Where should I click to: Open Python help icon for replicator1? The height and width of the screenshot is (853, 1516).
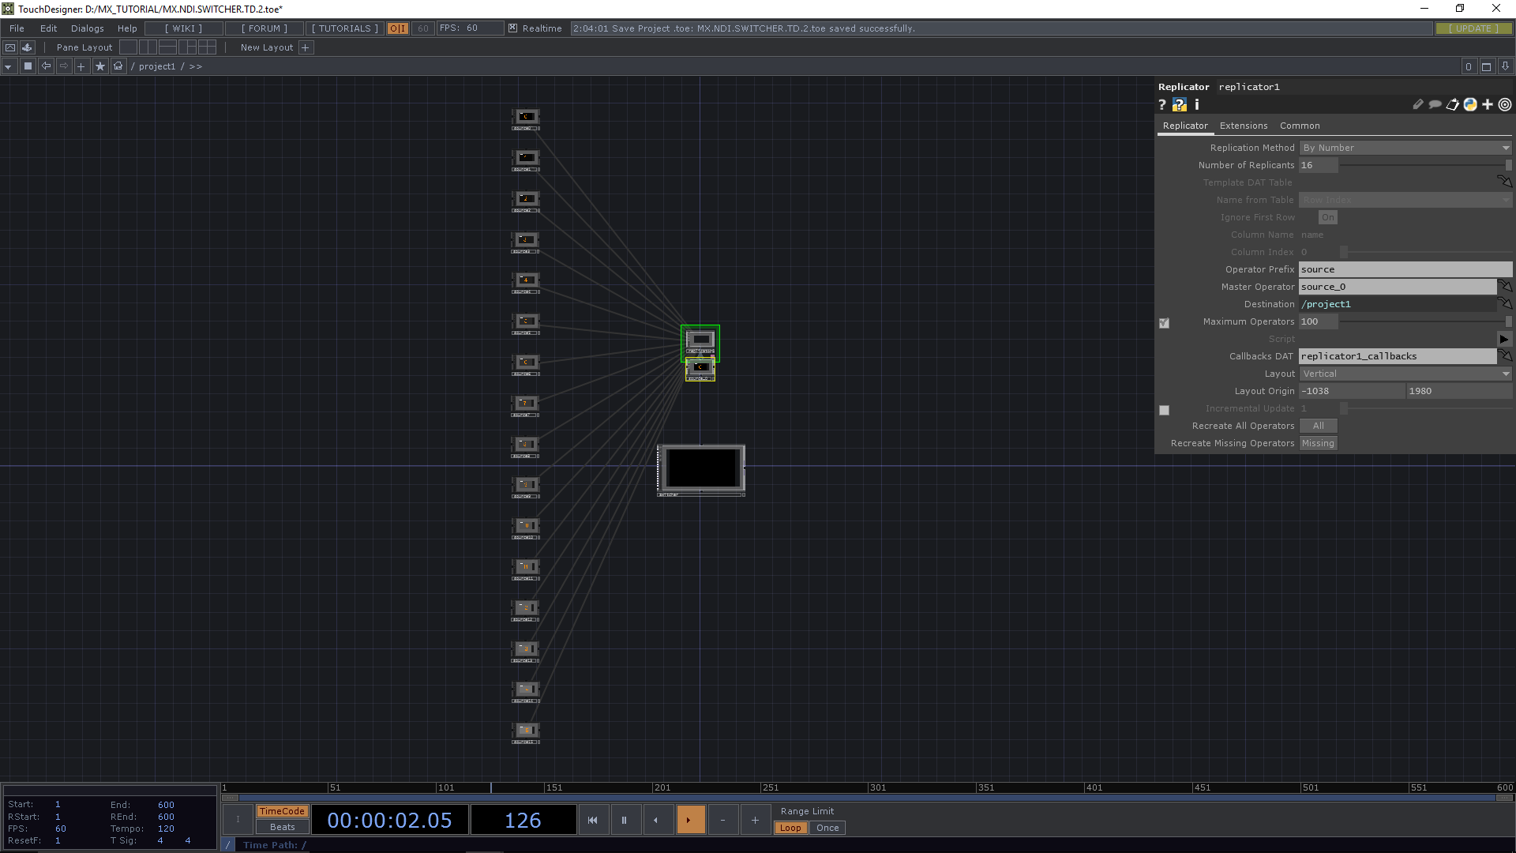tap(1180, 105)
